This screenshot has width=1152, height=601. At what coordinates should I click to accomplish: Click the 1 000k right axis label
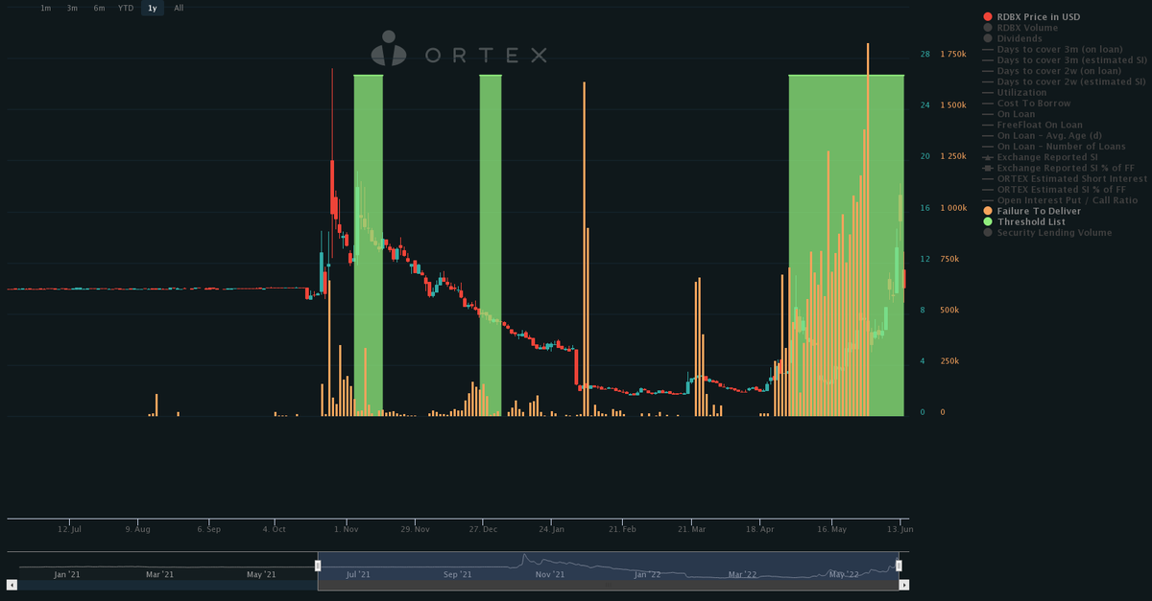[x=953, y=208]
